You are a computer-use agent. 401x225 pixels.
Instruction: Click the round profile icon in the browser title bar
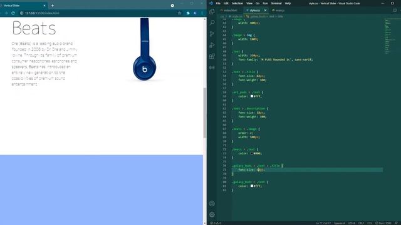tap(172, 6)
